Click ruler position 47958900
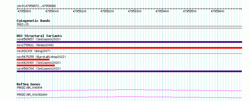This screenshot has width=250, height=101. tap(24, 11)
